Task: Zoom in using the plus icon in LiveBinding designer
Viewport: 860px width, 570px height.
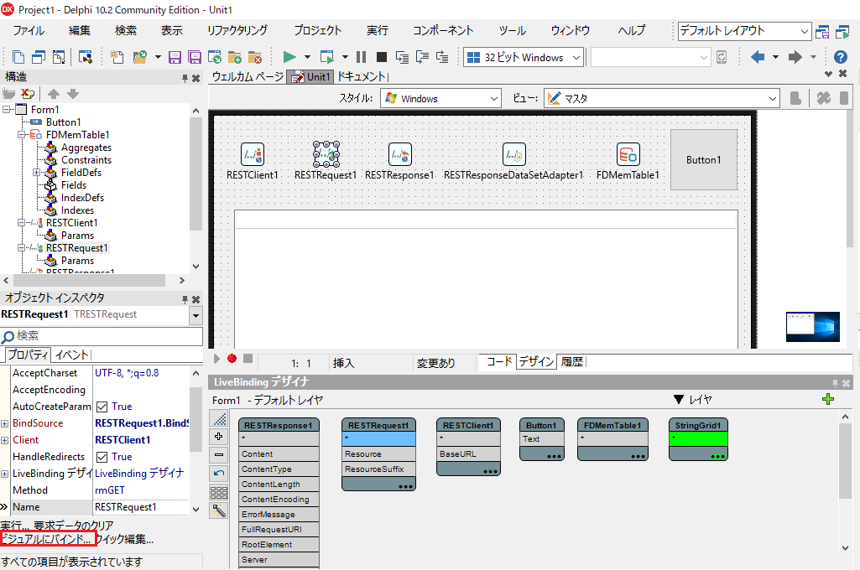Action: (218, 436)
